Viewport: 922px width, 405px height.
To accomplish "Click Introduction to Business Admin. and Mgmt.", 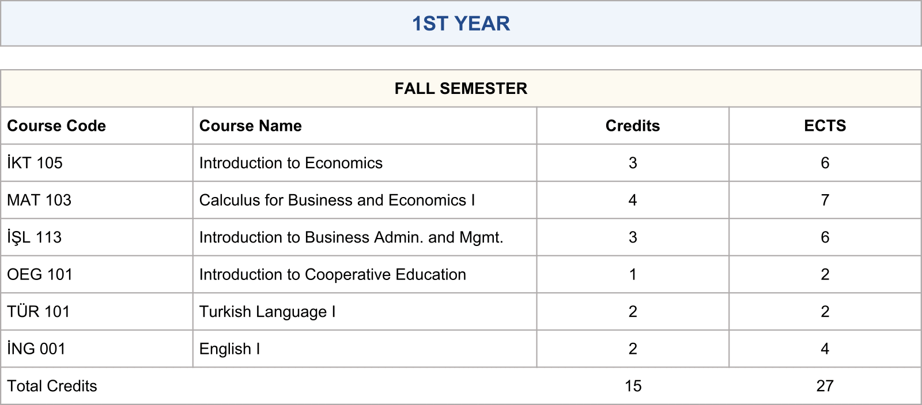I will (351, 237).
